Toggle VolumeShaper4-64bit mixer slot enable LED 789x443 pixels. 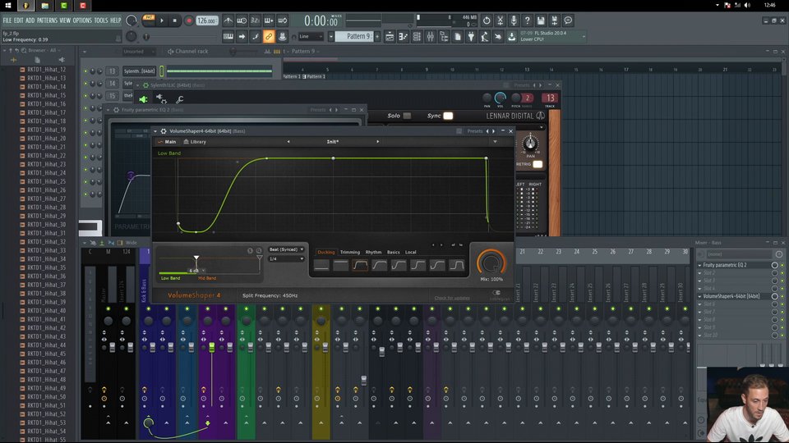[x=782, y=296]
